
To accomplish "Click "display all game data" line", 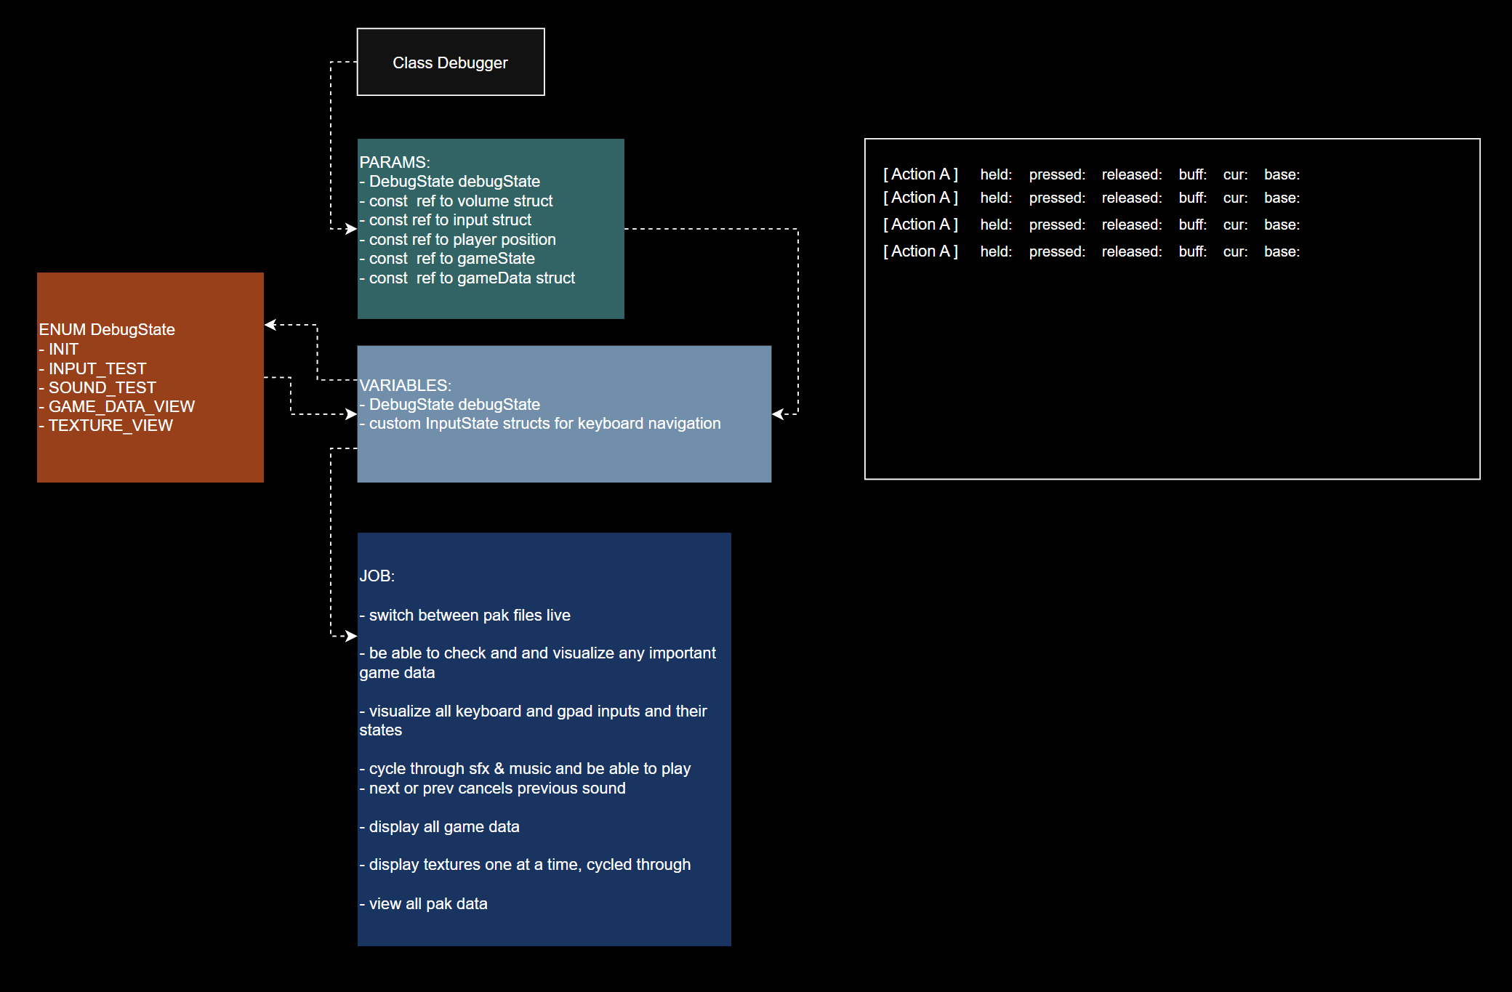I will [439, 826].
